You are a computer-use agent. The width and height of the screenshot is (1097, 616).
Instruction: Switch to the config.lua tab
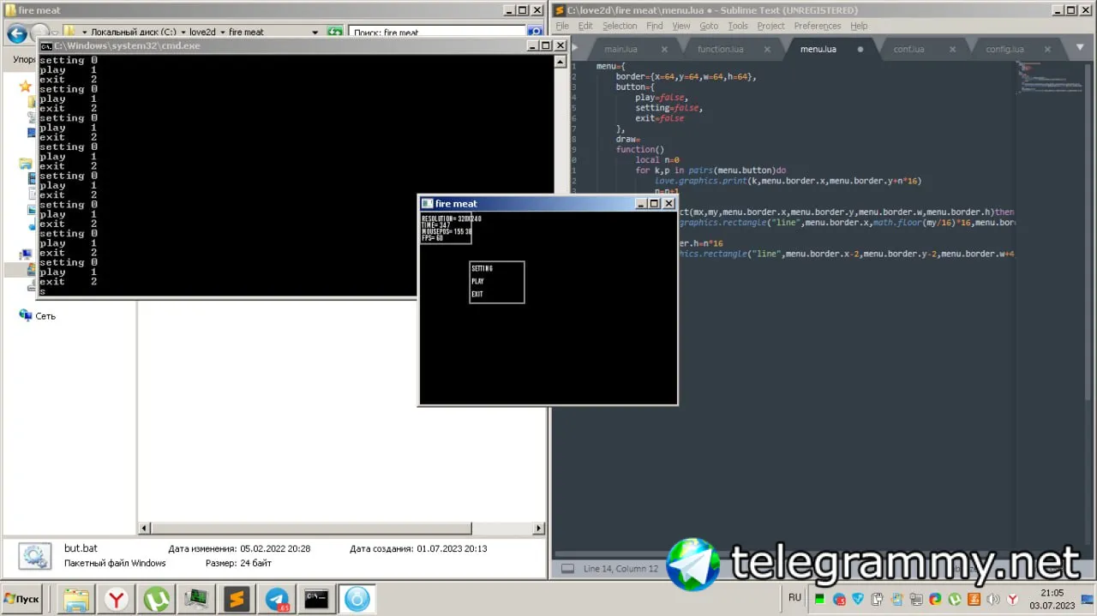(x=1004, y=49)
